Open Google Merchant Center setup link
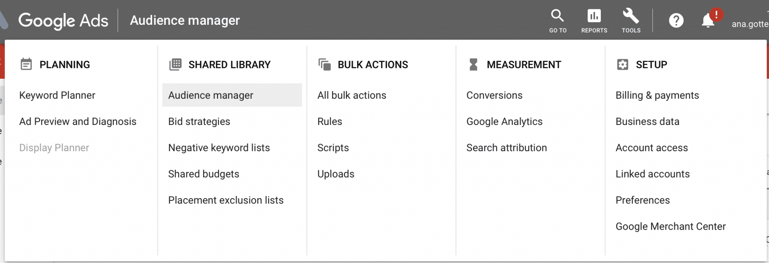The width and height of the screenshot is (769, 263). pyautogui.click(x=671, y=227)
